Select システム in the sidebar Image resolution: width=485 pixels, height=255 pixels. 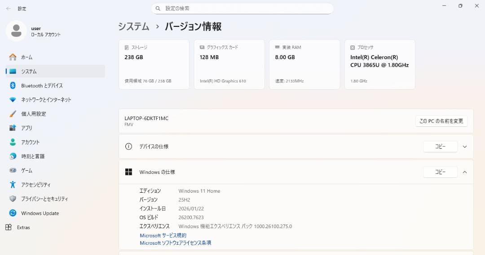point(55,71)
